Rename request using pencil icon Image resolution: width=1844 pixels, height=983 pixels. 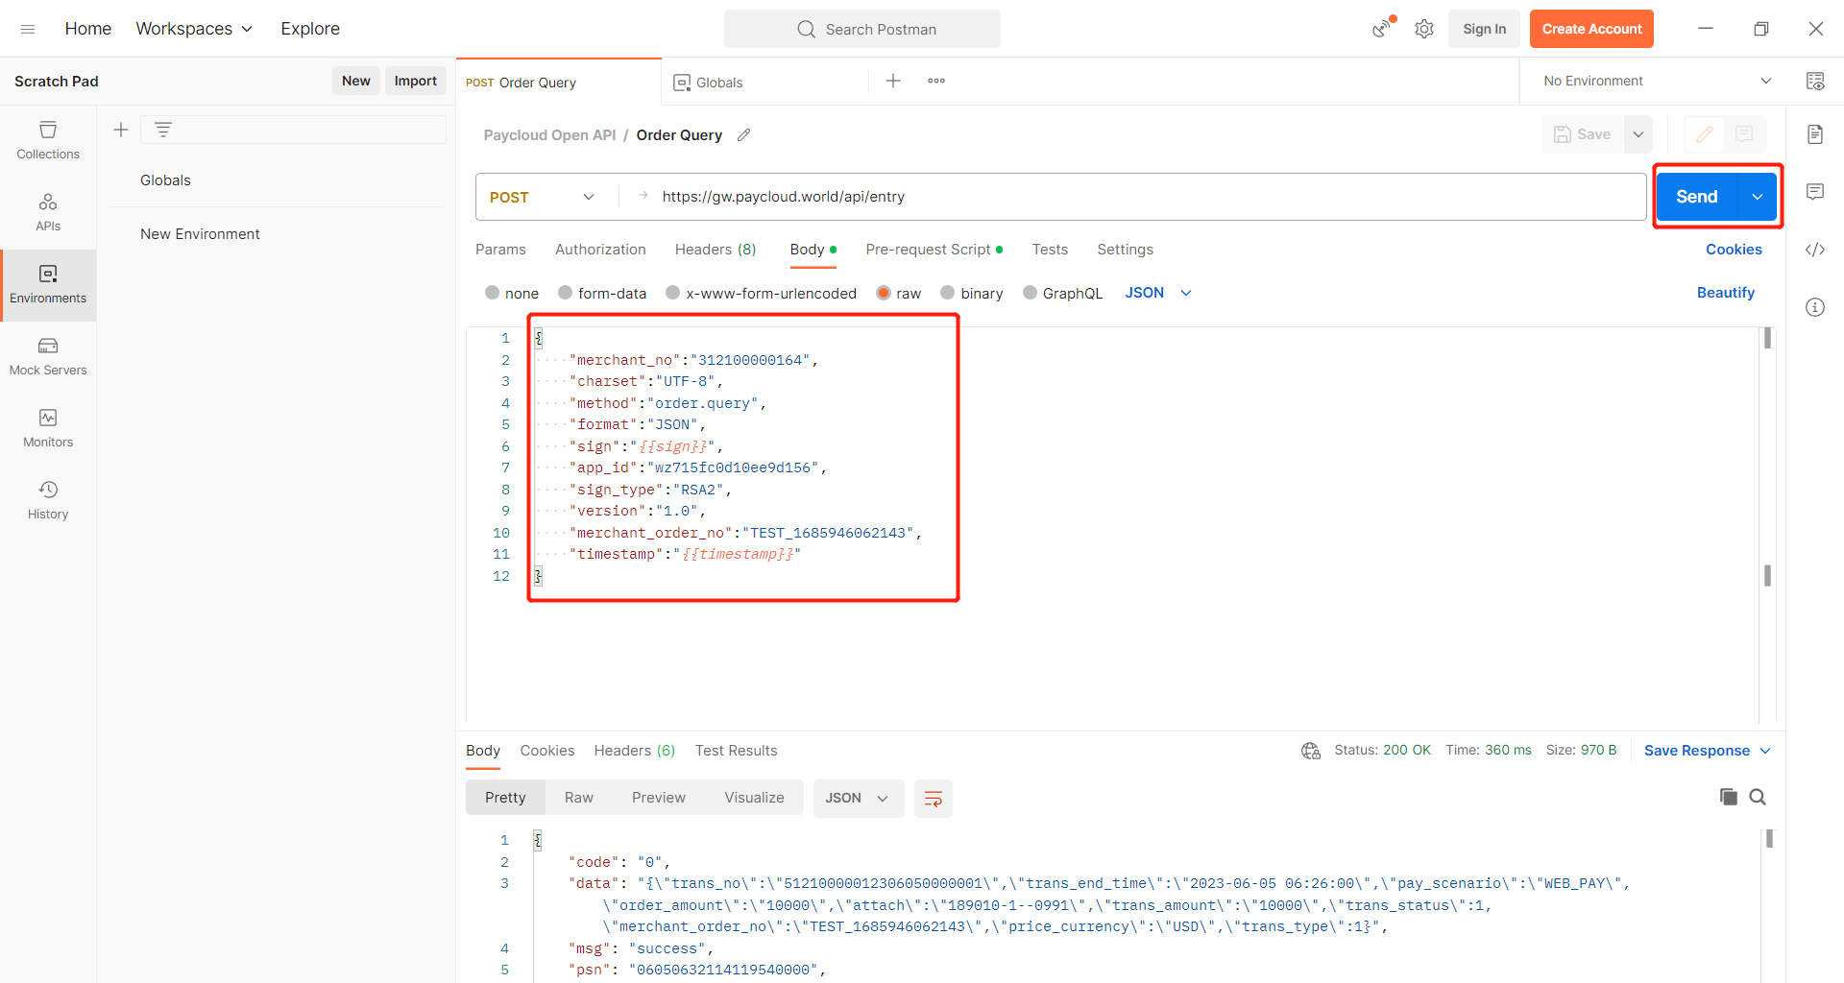743,135
